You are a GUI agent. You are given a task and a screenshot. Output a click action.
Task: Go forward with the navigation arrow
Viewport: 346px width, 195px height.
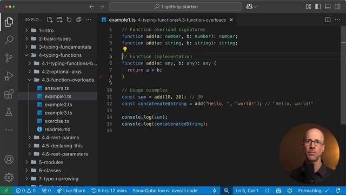tap(102, 6)
